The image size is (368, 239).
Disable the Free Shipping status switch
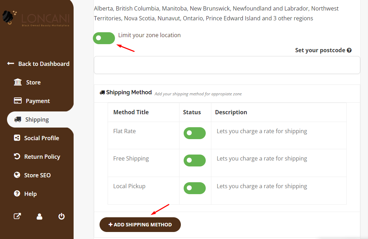(x=195, y=161)
